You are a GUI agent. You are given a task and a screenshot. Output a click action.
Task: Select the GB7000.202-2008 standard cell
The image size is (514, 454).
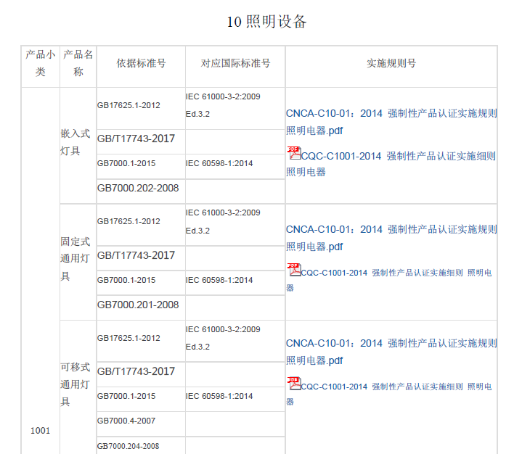(x=138, y=189)
